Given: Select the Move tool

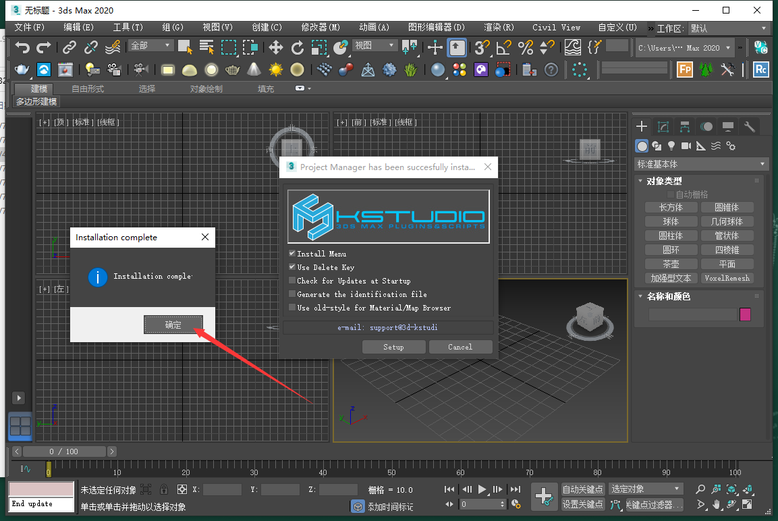Looking at the screenshot, I should tap(275, 48).
